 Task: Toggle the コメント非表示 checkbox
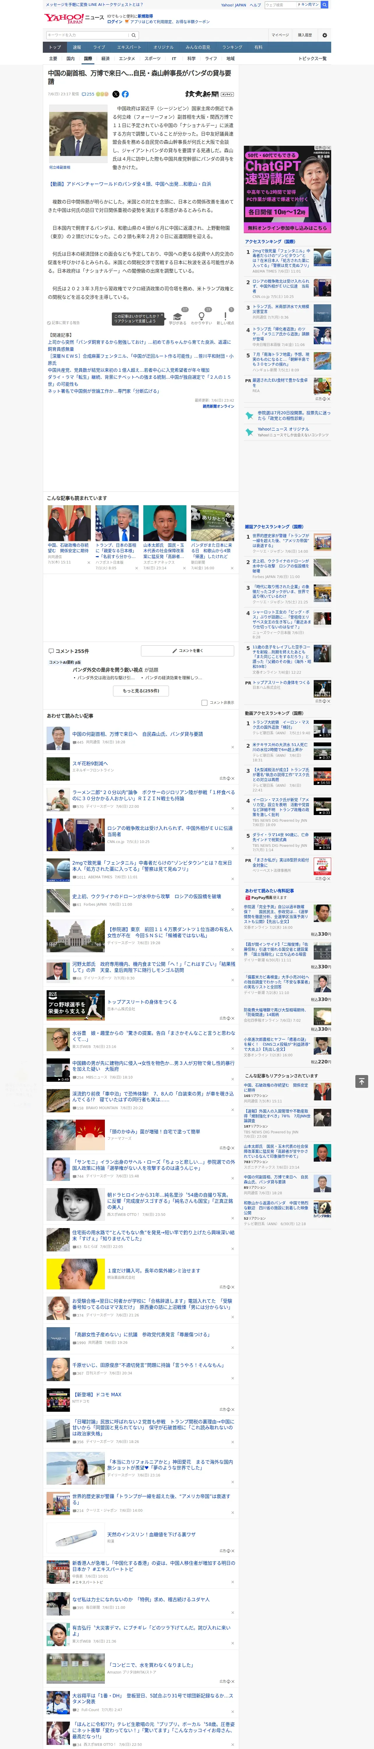(x=204, y=703)
